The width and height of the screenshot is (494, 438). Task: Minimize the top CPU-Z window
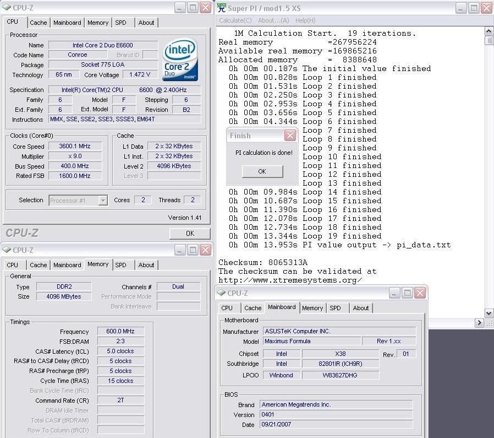[x=180, y=8]
